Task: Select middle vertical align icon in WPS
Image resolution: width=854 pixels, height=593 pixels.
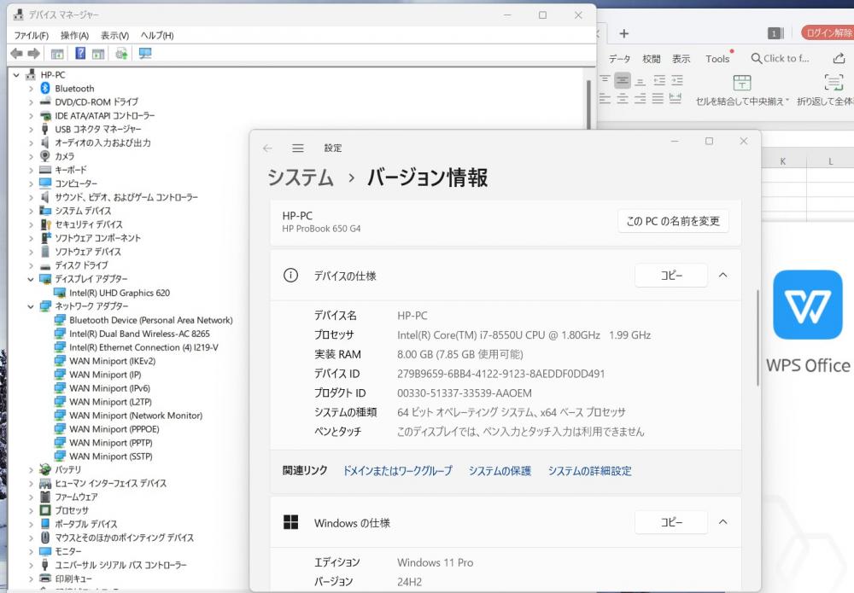Action: click(x=622, y=80)
